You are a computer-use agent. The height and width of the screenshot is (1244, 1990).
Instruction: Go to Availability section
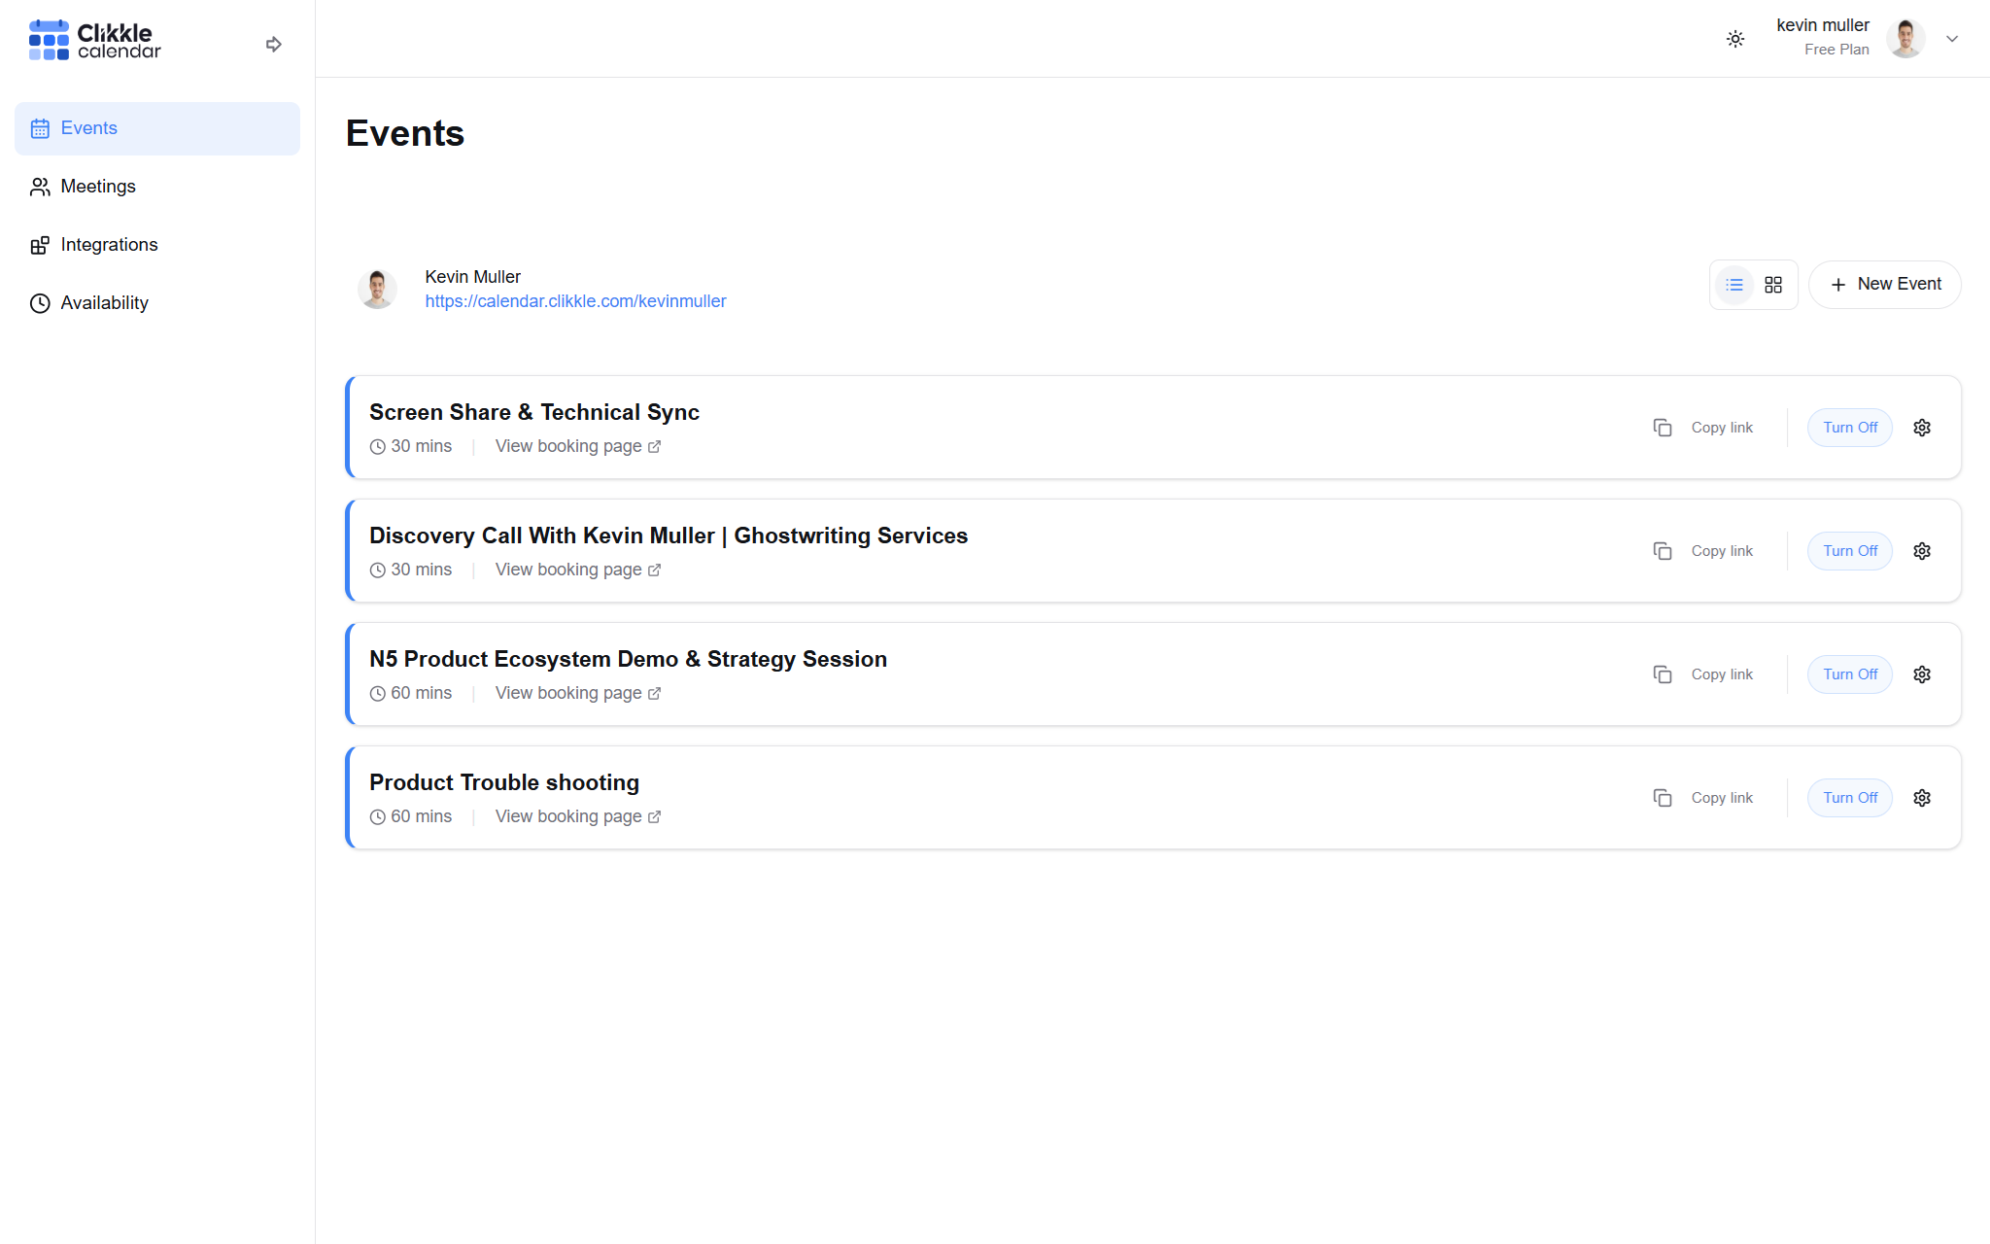pos(104,303)
